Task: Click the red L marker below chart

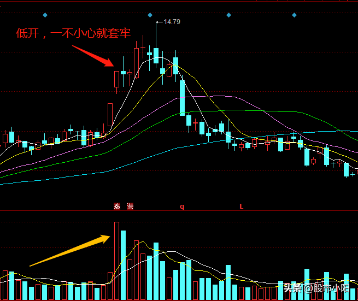Action: tap(242, 206)
